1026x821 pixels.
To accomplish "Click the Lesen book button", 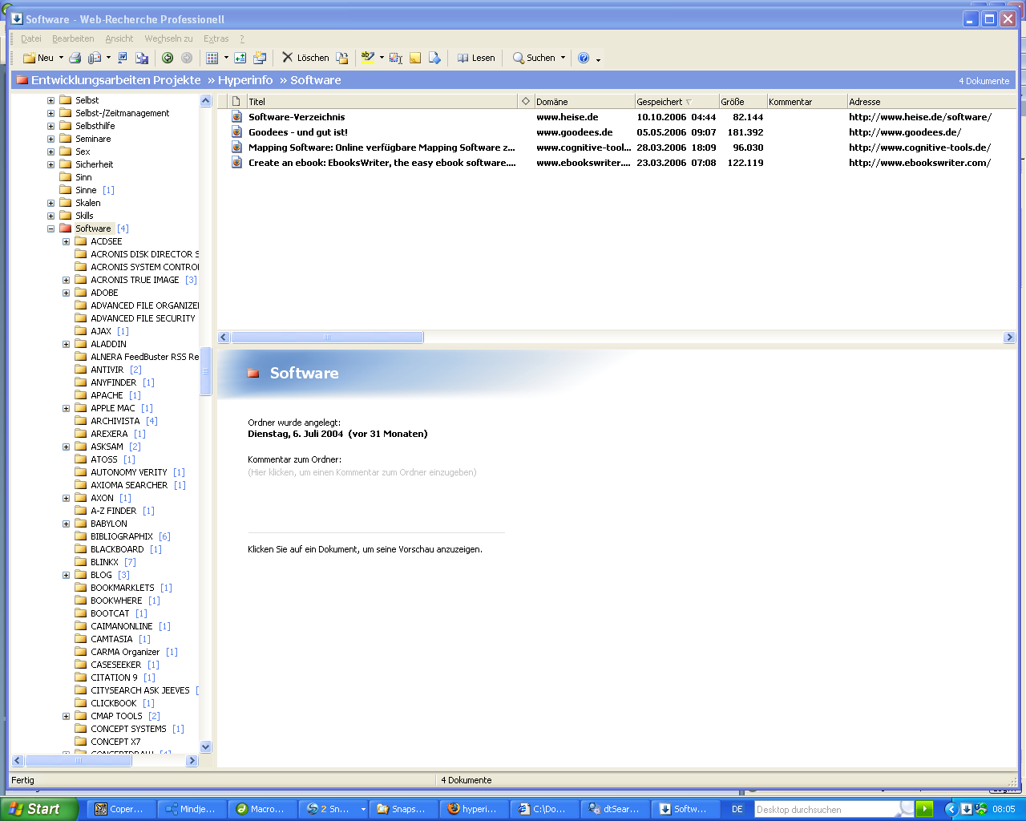I will click(x=476, y=58).
